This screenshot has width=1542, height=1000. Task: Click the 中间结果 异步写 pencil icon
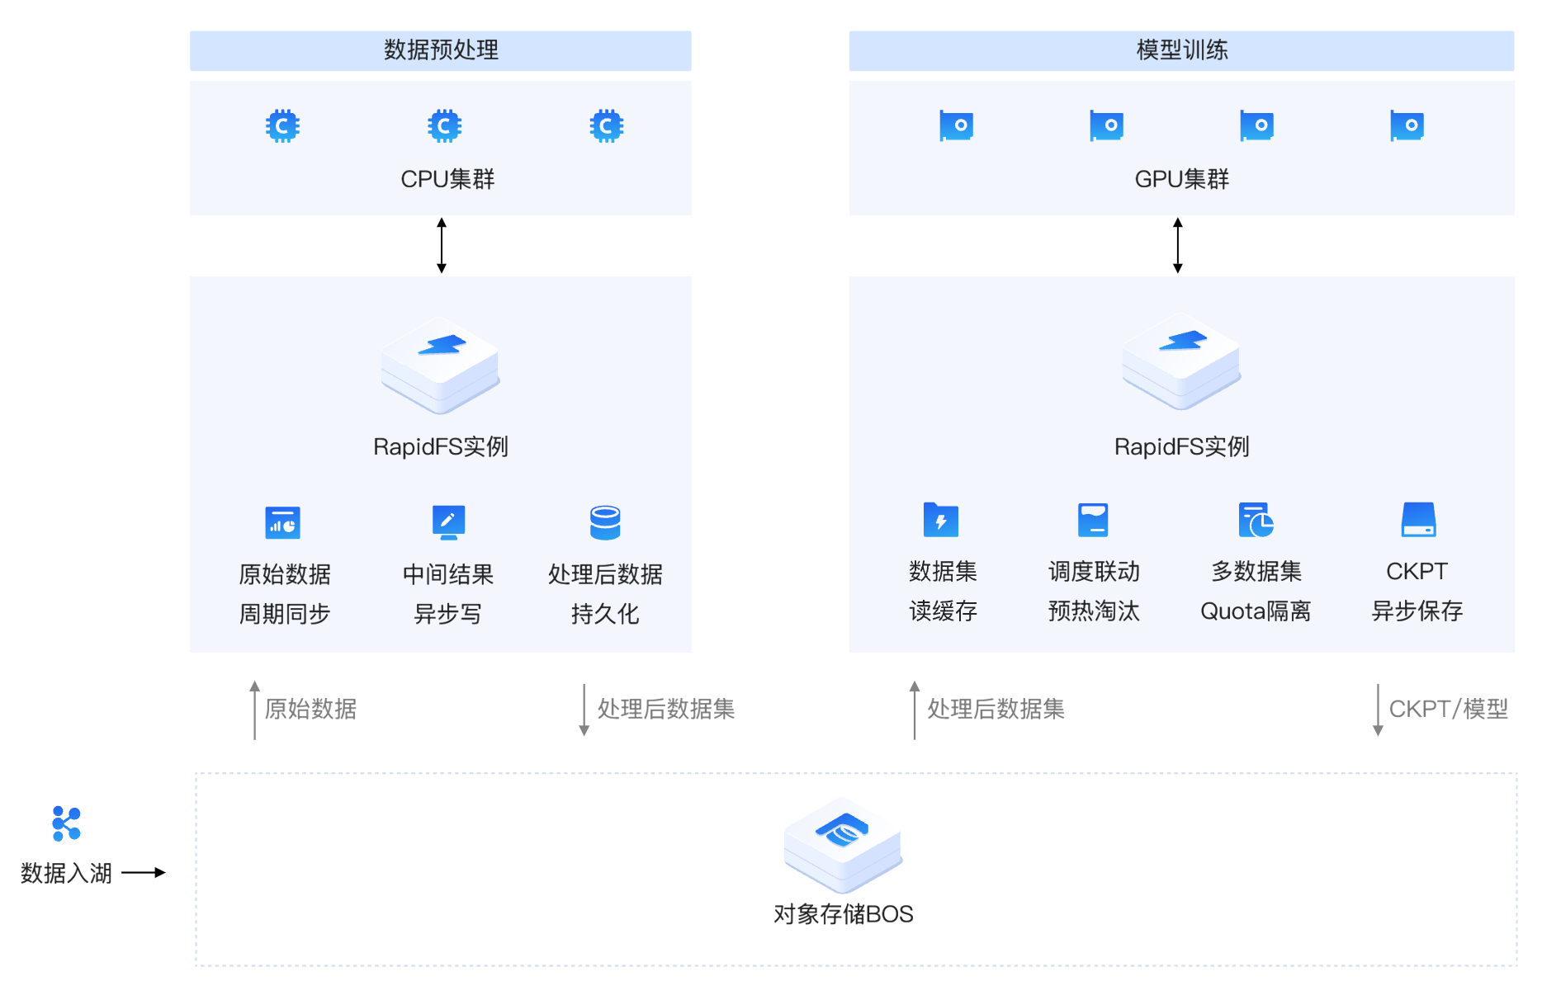[448, 522]
